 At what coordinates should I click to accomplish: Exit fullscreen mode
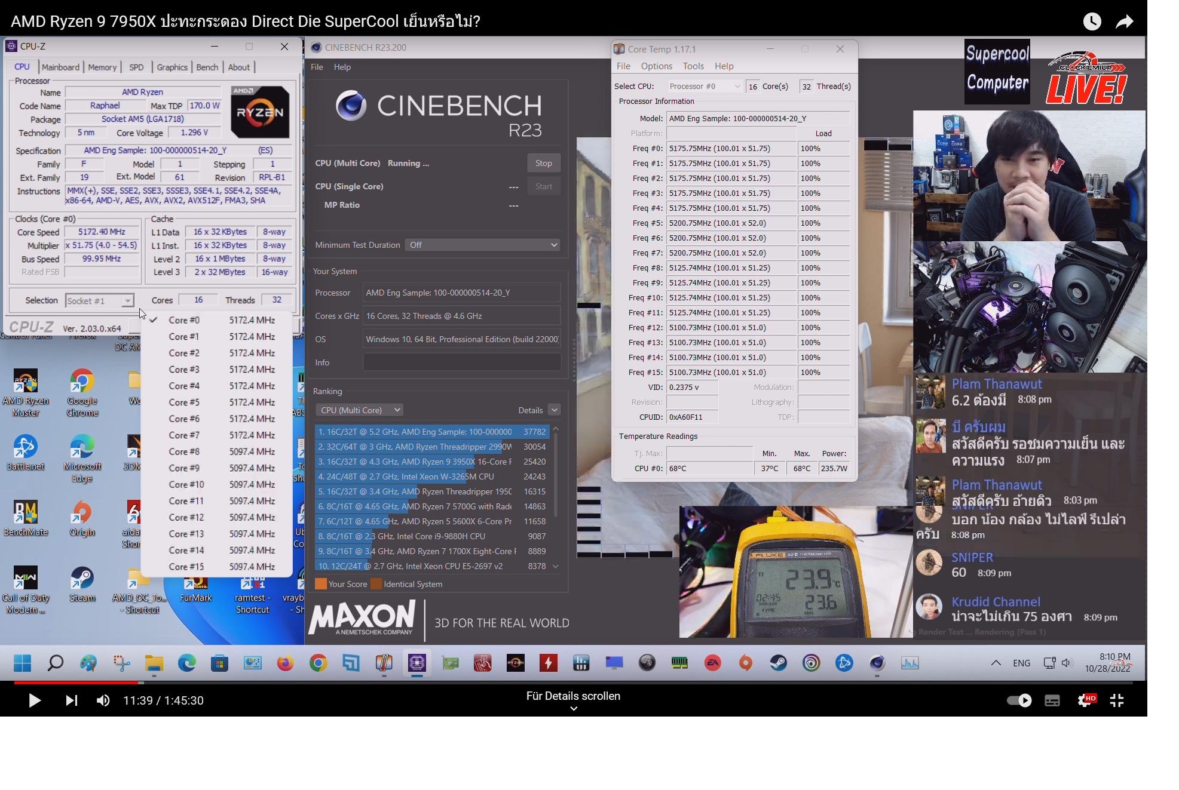tap(1117, 700)
